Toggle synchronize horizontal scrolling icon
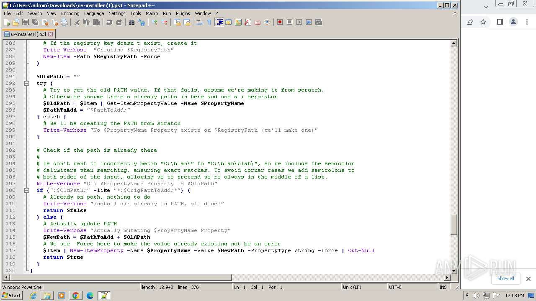Screen dimensions: 536x301 click(x=187, y=22)
